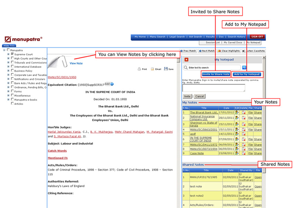Edit the National Insurance Company Ltd. note
294x208 pixels.
tap(237, 118)
